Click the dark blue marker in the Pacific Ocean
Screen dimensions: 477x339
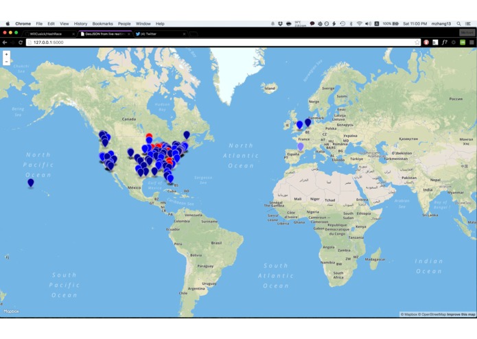point(31,183)
